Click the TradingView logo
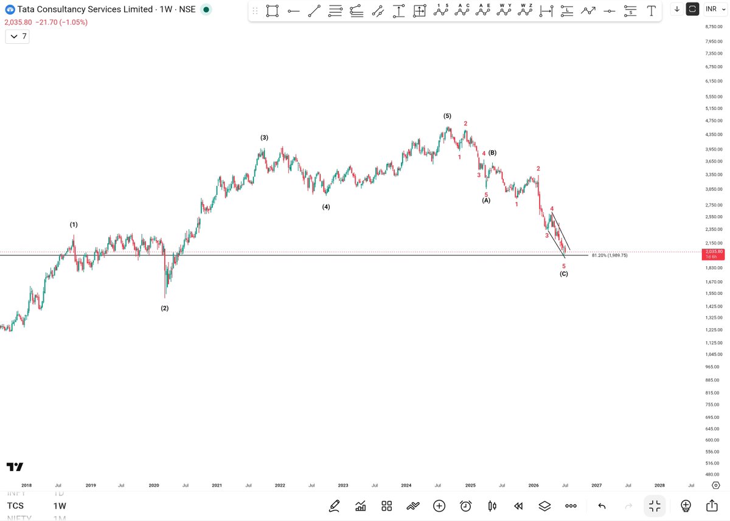 tap(15, 467)
